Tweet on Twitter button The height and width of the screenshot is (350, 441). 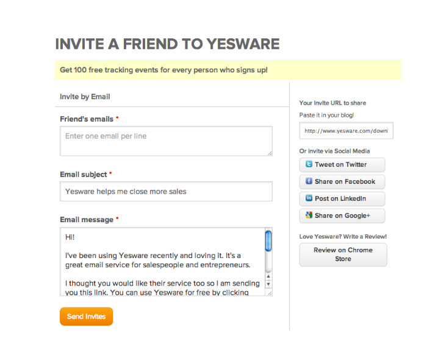[342, 165]
